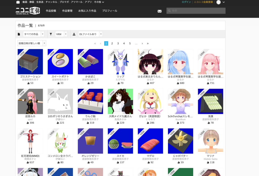The height and width of the screenshot is (176, 259).
Task: Open プロフィール tab
Action: click(x=110, y=11)
